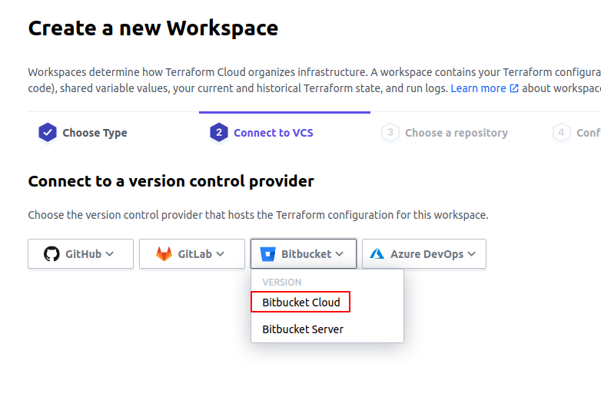Screen dimensions: 601x400
Task: Click the VERSION header in the dropdown
Action: (x=282, y=282)
